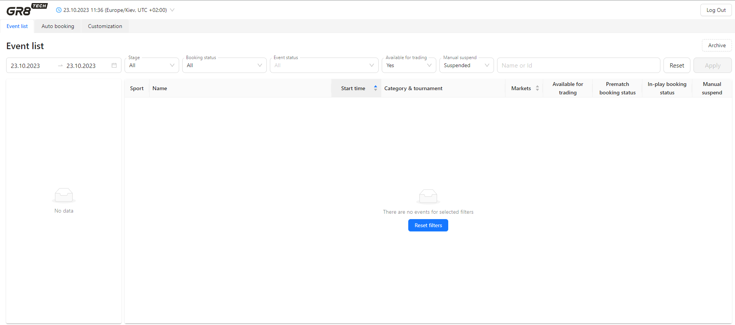735x325 pixels.
Task: Click the date and time text 23.10.2023 11:36
Action: [x=83, y=10]
